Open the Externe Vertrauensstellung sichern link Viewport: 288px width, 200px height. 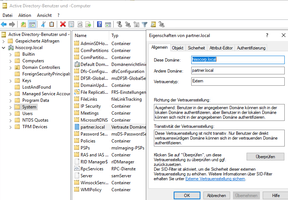[215, 179]
